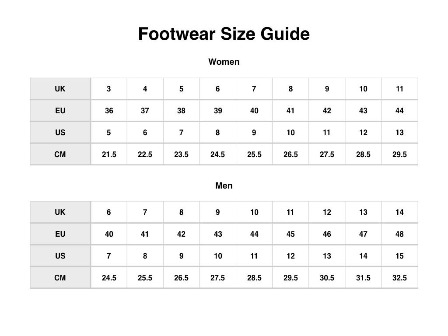Click Men's US size 15 cell
Image resolution: width=448 pixels, height=336 pixels.
399,255
